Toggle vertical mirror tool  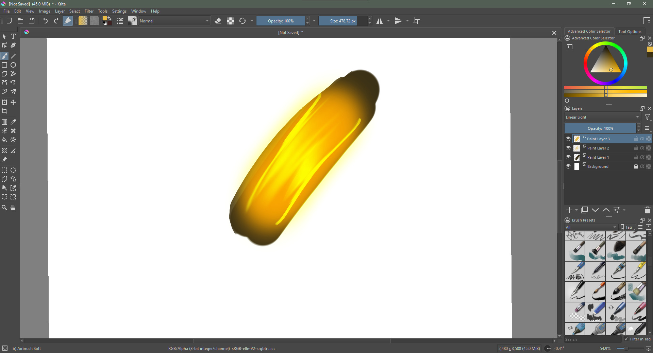click(398, 21)
